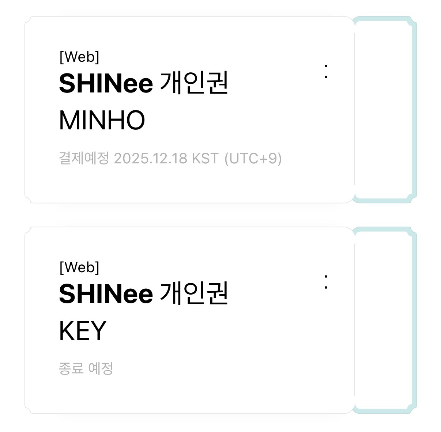This screenshot has width=441, height=432.
Task: Open more options menu on KEY ticket
Action: click(x=325, y=282)
